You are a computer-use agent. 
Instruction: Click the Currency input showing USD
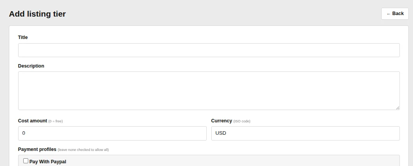(x=305, y=134)
